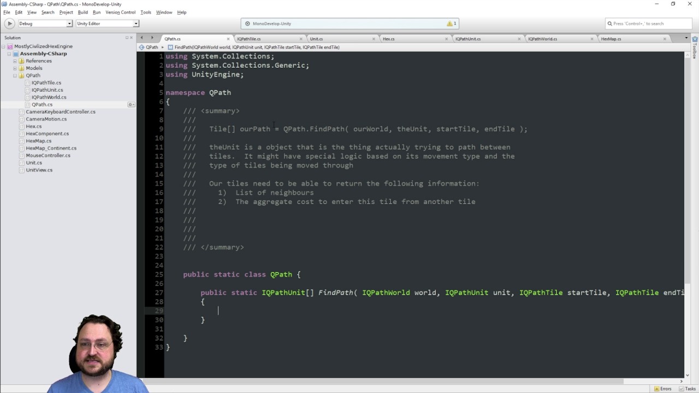Open the Tasks pad
The width and height of the screenshot is (699, 393).
(686, 389)
